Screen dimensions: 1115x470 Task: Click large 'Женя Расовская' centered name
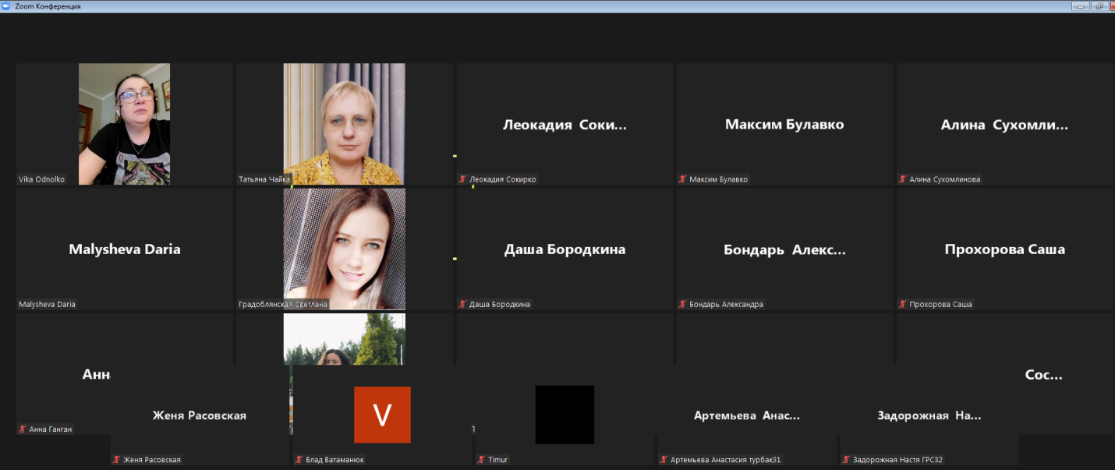click(199, 415)
